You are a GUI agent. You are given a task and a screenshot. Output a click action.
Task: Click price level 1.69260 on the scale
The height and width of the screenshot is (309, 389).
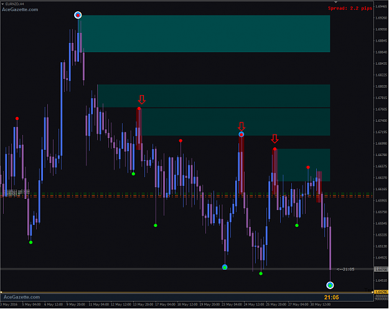coord(382,18)
